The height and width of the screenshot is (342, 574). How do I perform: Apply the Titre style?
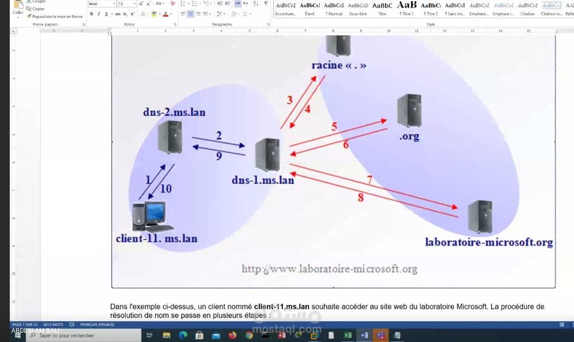[x=382, y=9]
